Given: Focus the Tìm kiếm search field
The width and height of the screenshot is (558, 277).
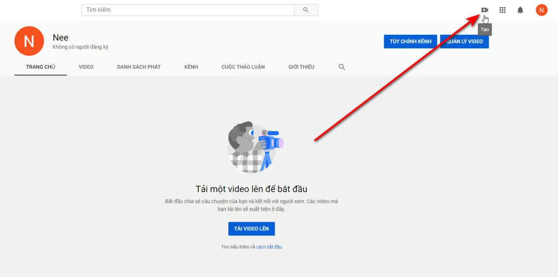Looking at the screenshot, I should (x=188, y=10).
